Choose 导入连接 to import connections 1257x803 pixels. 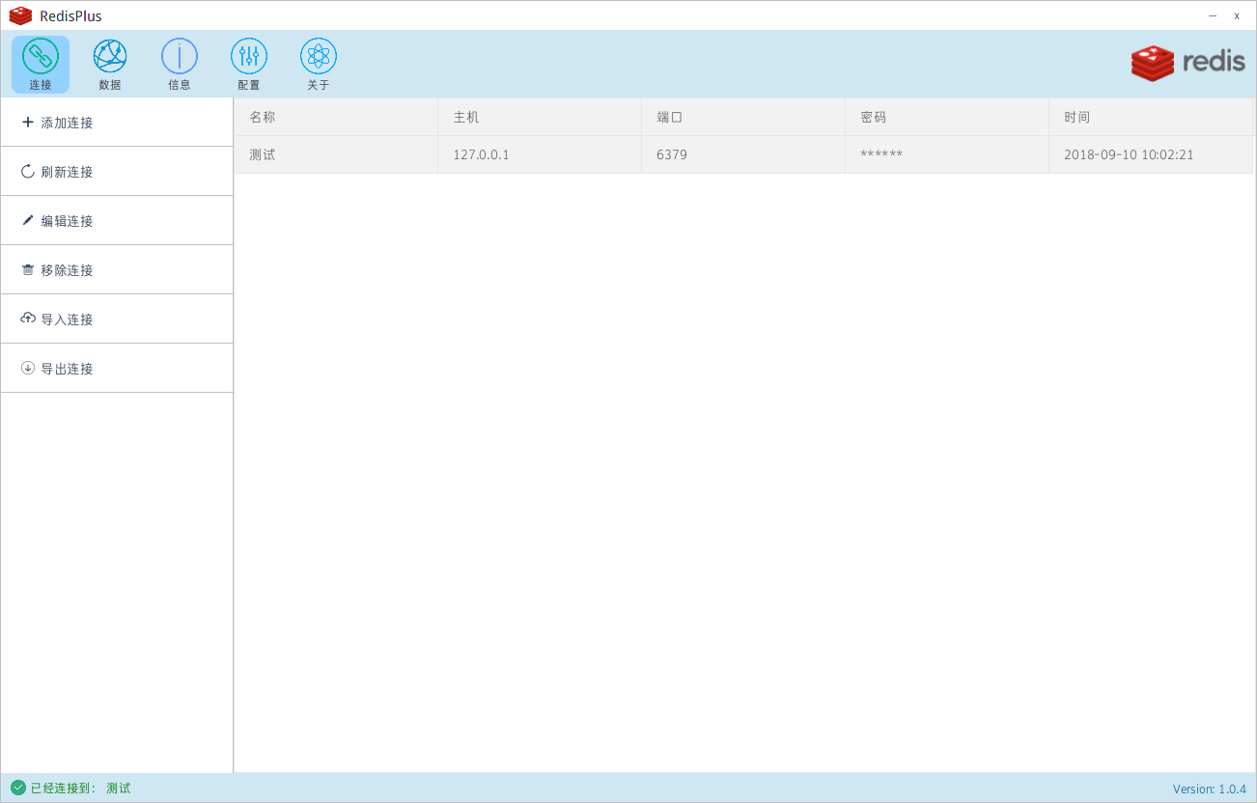pos(117,319)
